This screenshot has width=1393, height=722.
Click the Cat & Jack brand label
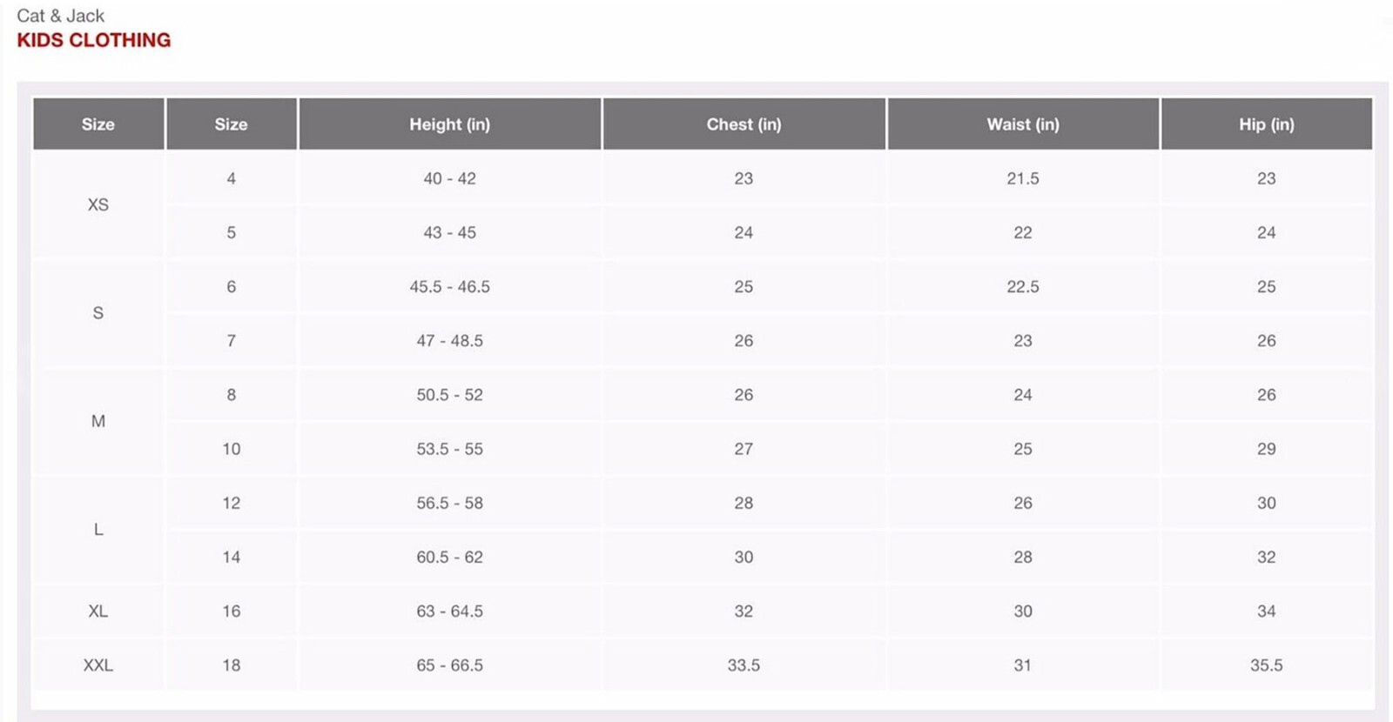pyautogui.click(x=61, y=16)
